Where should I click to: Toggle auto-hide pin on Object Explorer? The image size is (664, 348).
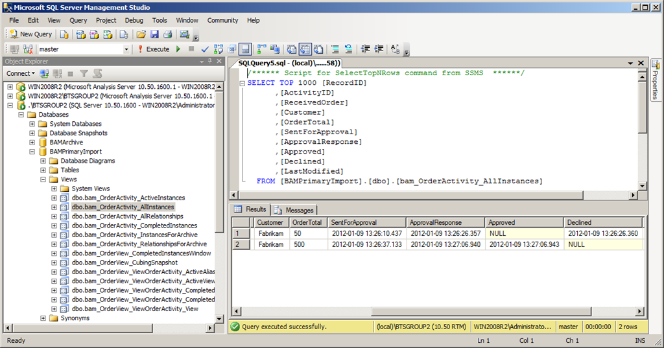[210, 62]
